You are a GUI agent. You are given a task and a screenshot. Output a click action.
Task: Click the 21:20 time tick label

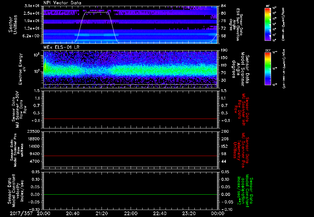pos(102,213)
